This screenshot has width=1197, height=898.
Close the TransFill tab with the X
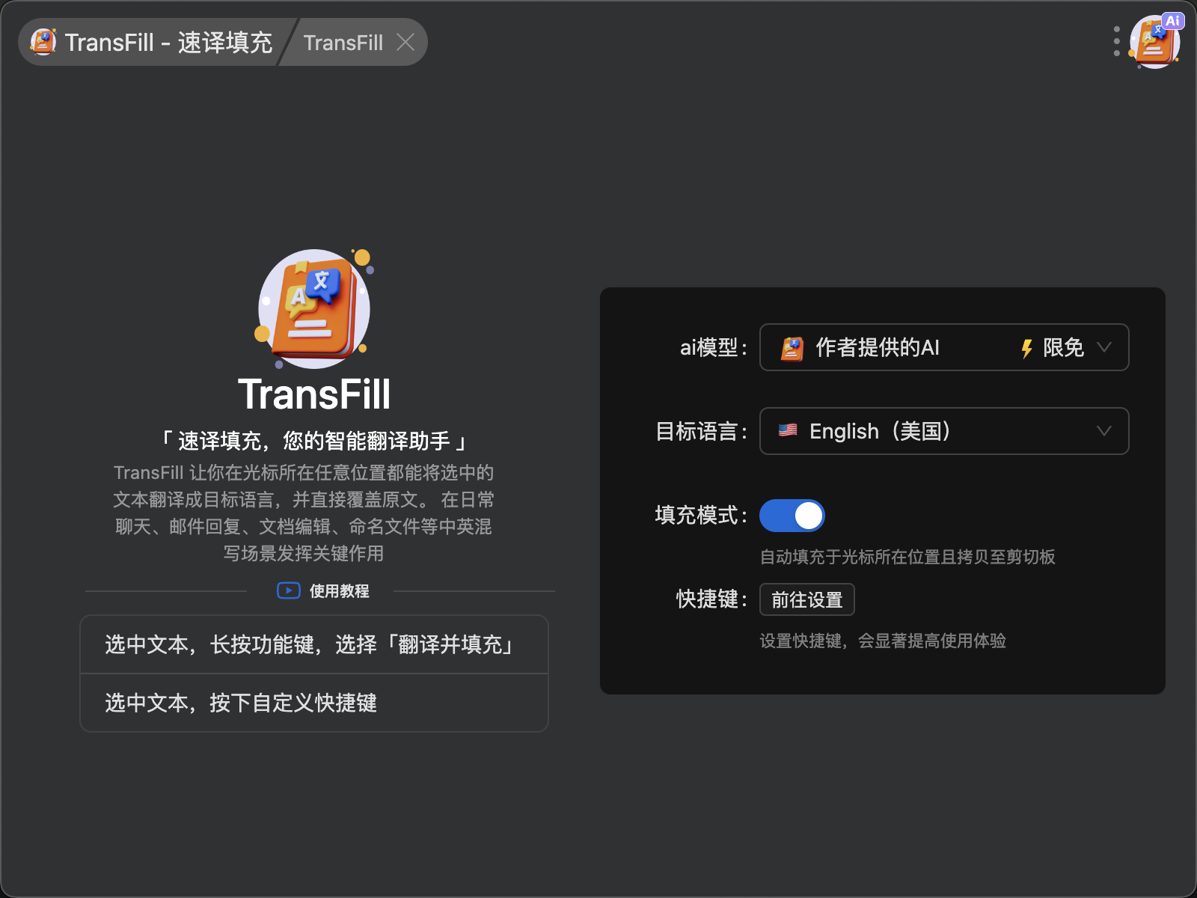(x=405, y=42)
